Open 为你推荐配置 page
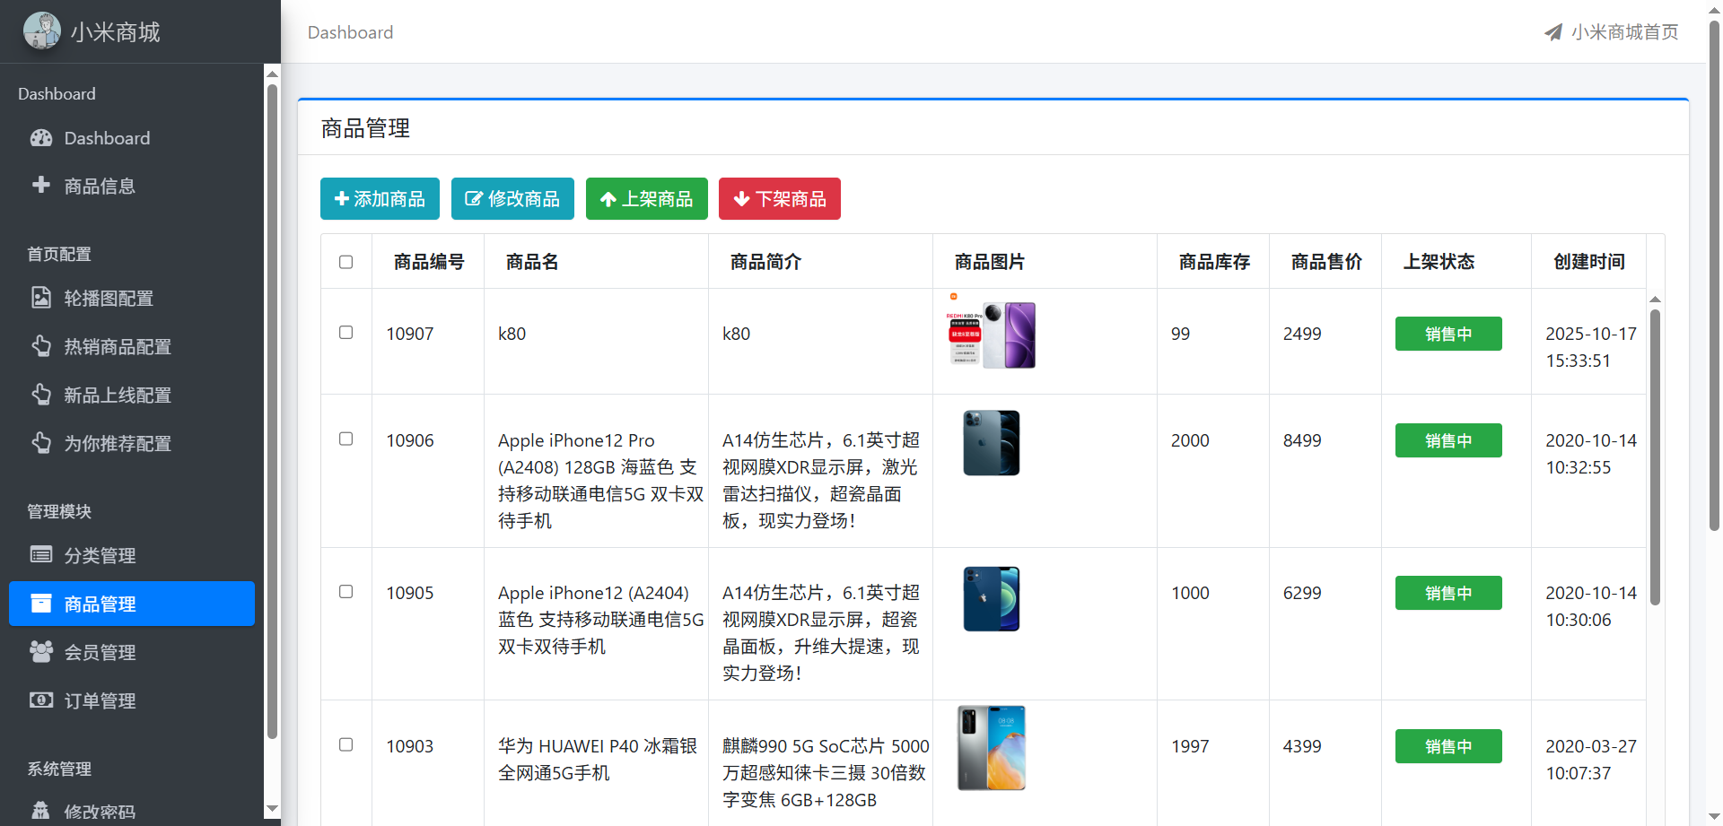1723x826 pixels. [x=132, y=443]
